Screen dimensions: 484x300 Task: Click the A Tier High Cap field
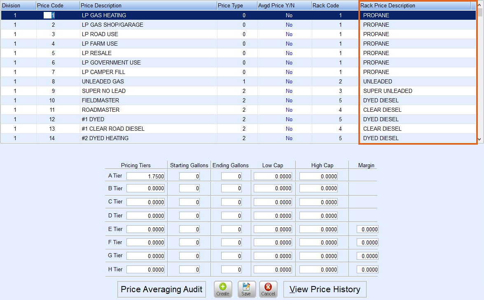click(318, 176)
